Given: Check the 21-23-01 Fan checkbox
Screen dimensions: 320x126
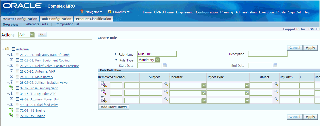Looking at the screenshot, I should tap(18, 60).
